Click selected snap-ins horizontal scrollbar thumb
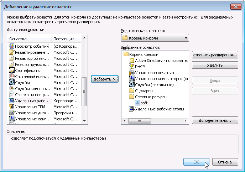245x172 pixels. (x=140, y=121)
